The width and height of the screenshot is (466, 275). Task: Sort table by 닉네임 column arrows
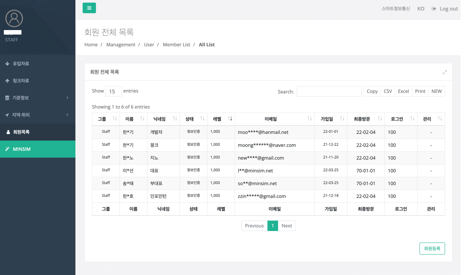(x=175, y=119)
